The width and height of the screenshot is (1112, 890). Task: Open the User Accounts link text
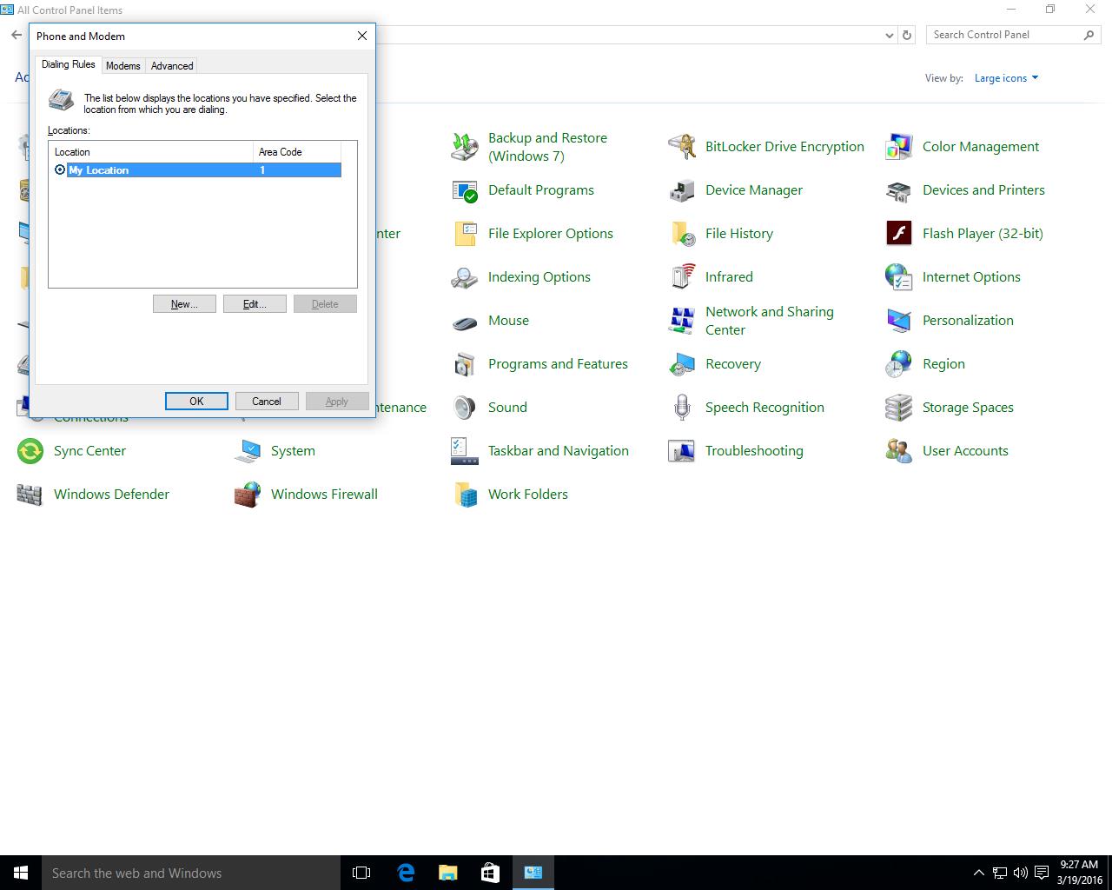click(965, 451)
